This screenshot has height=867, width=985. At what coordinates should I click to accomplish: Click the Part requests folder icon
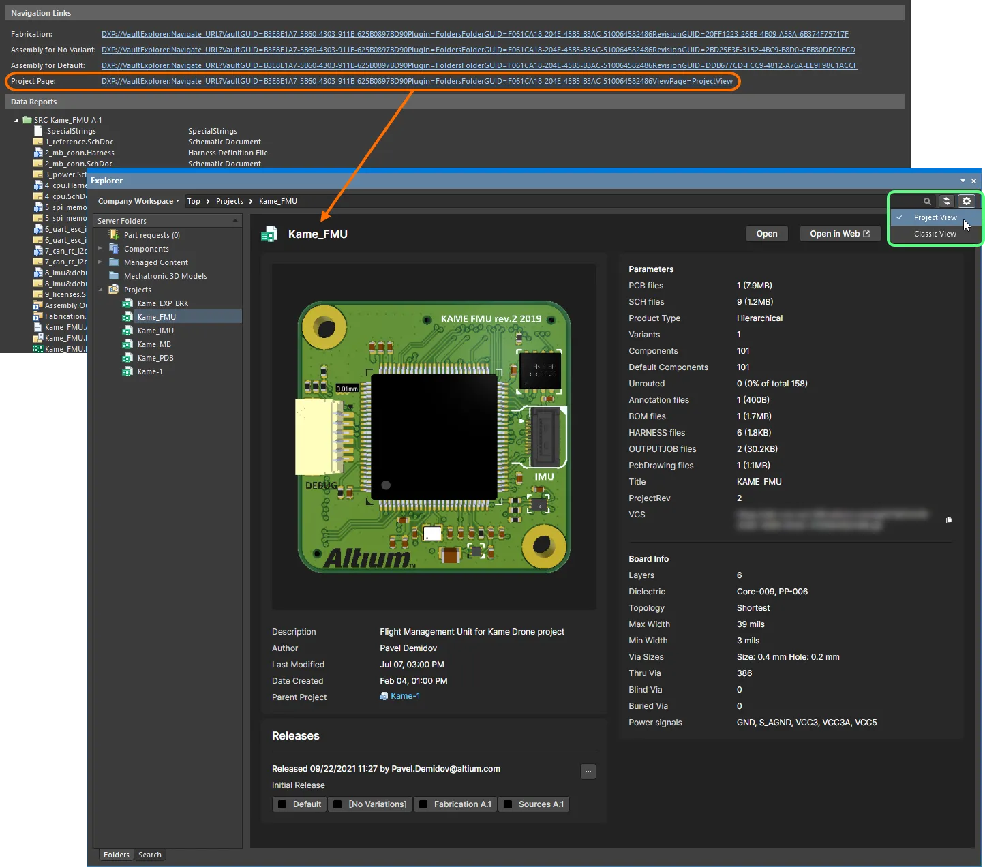[x=114, y=235]
